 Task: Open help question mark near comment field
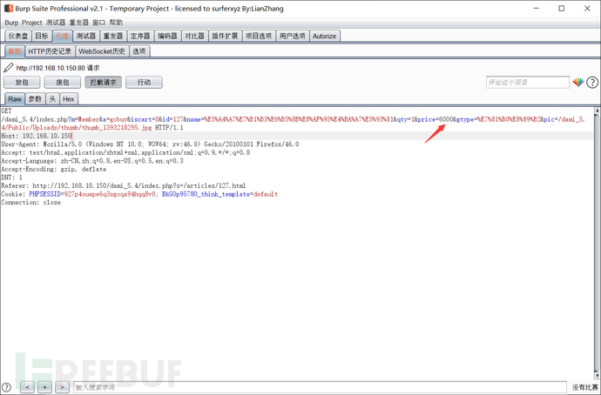click(x=592, y=83)
